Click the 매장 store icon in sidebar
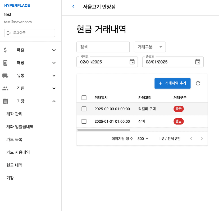Viewport: 219px width, 211px height. tap(5, 63)
